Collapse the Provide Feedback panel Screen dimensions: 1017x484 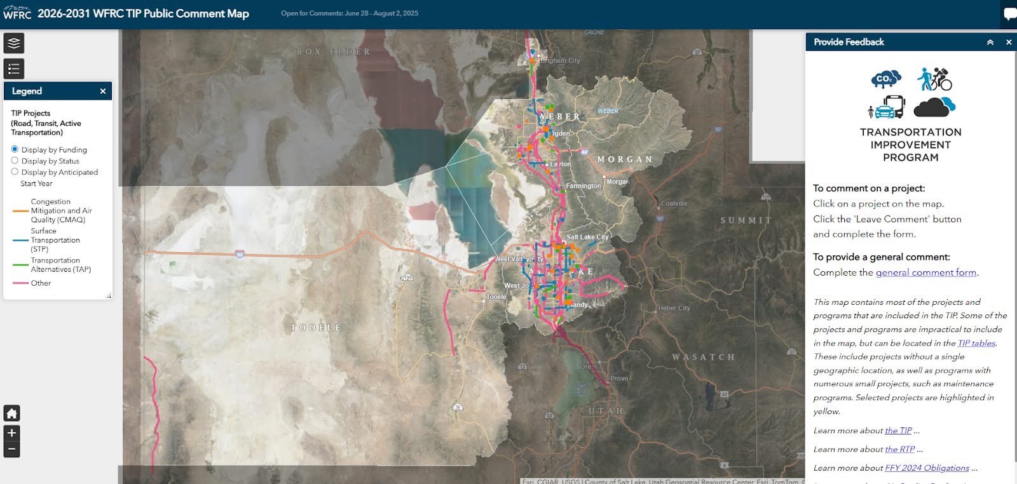990,43
